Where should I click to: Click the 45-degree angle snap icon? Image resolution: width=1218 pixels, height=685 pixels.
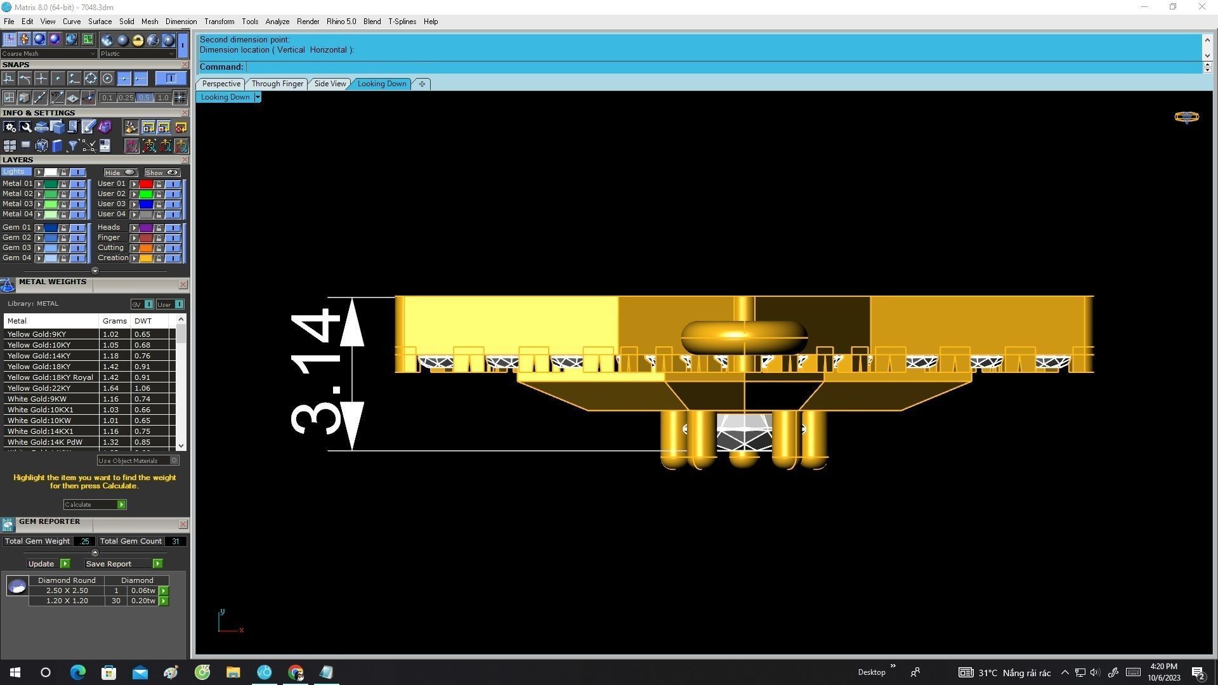point(57,97)
